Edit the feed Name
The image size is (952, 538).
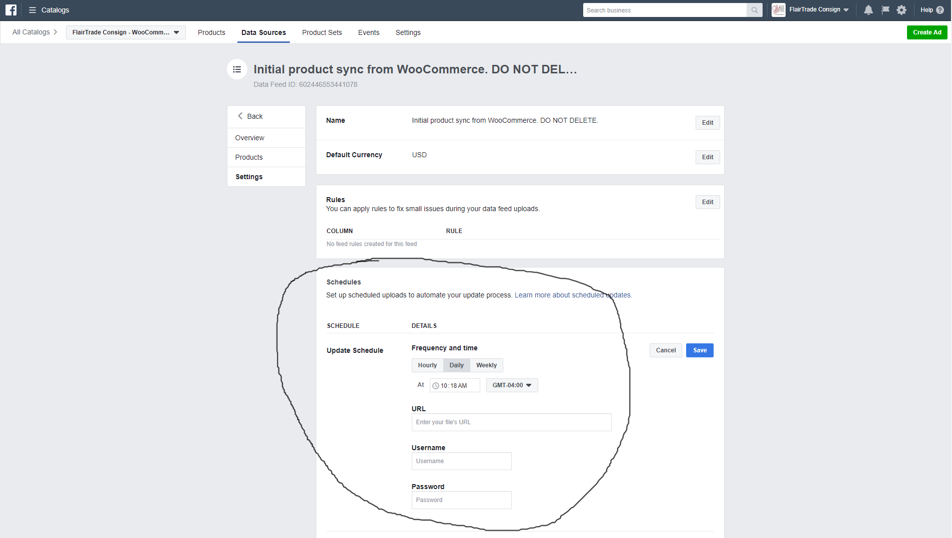[x=708, y=123]
